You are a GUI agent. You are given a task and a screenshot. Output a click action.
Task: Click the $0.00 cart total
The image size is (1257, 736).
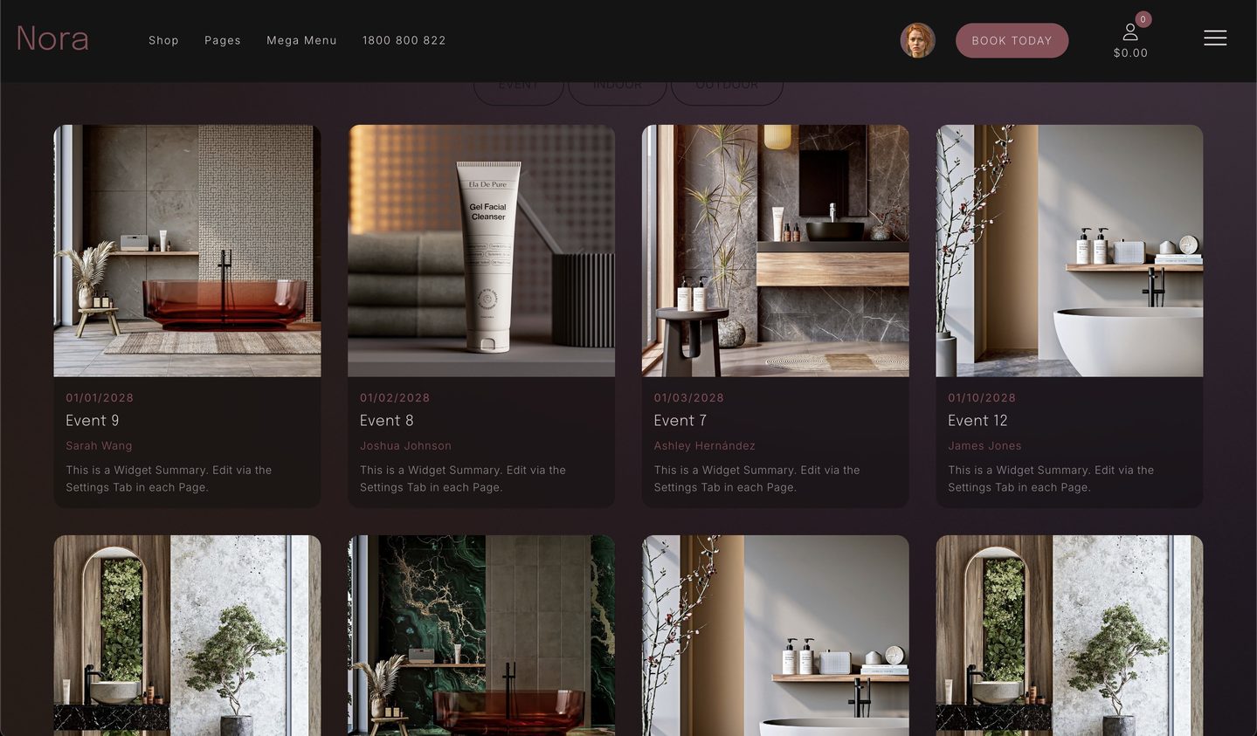click(x=1130, y=53)
